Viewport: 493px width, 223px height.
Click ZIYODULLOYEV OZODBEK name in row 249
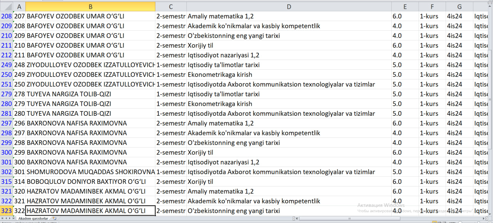pos(91,65)
